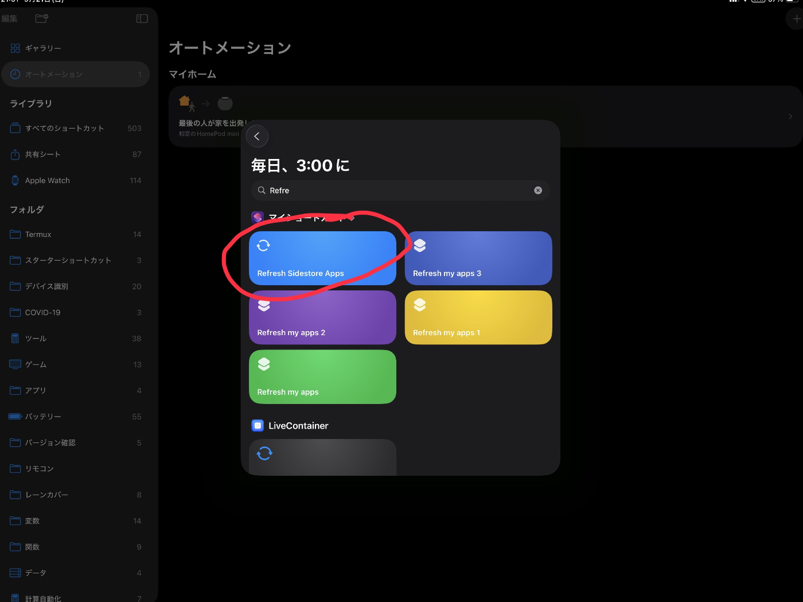Open the Termux folder
This screenshot has width=803, height=602.
76,234
